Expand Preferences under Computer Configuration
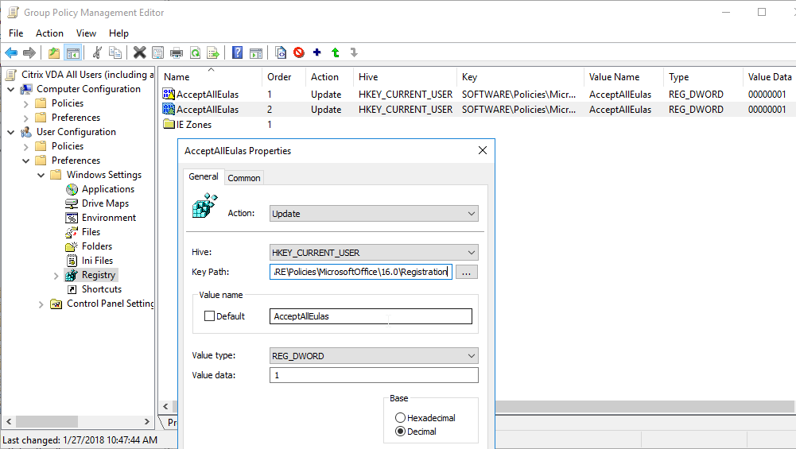The image size is (796, 449). pos(26,118)
